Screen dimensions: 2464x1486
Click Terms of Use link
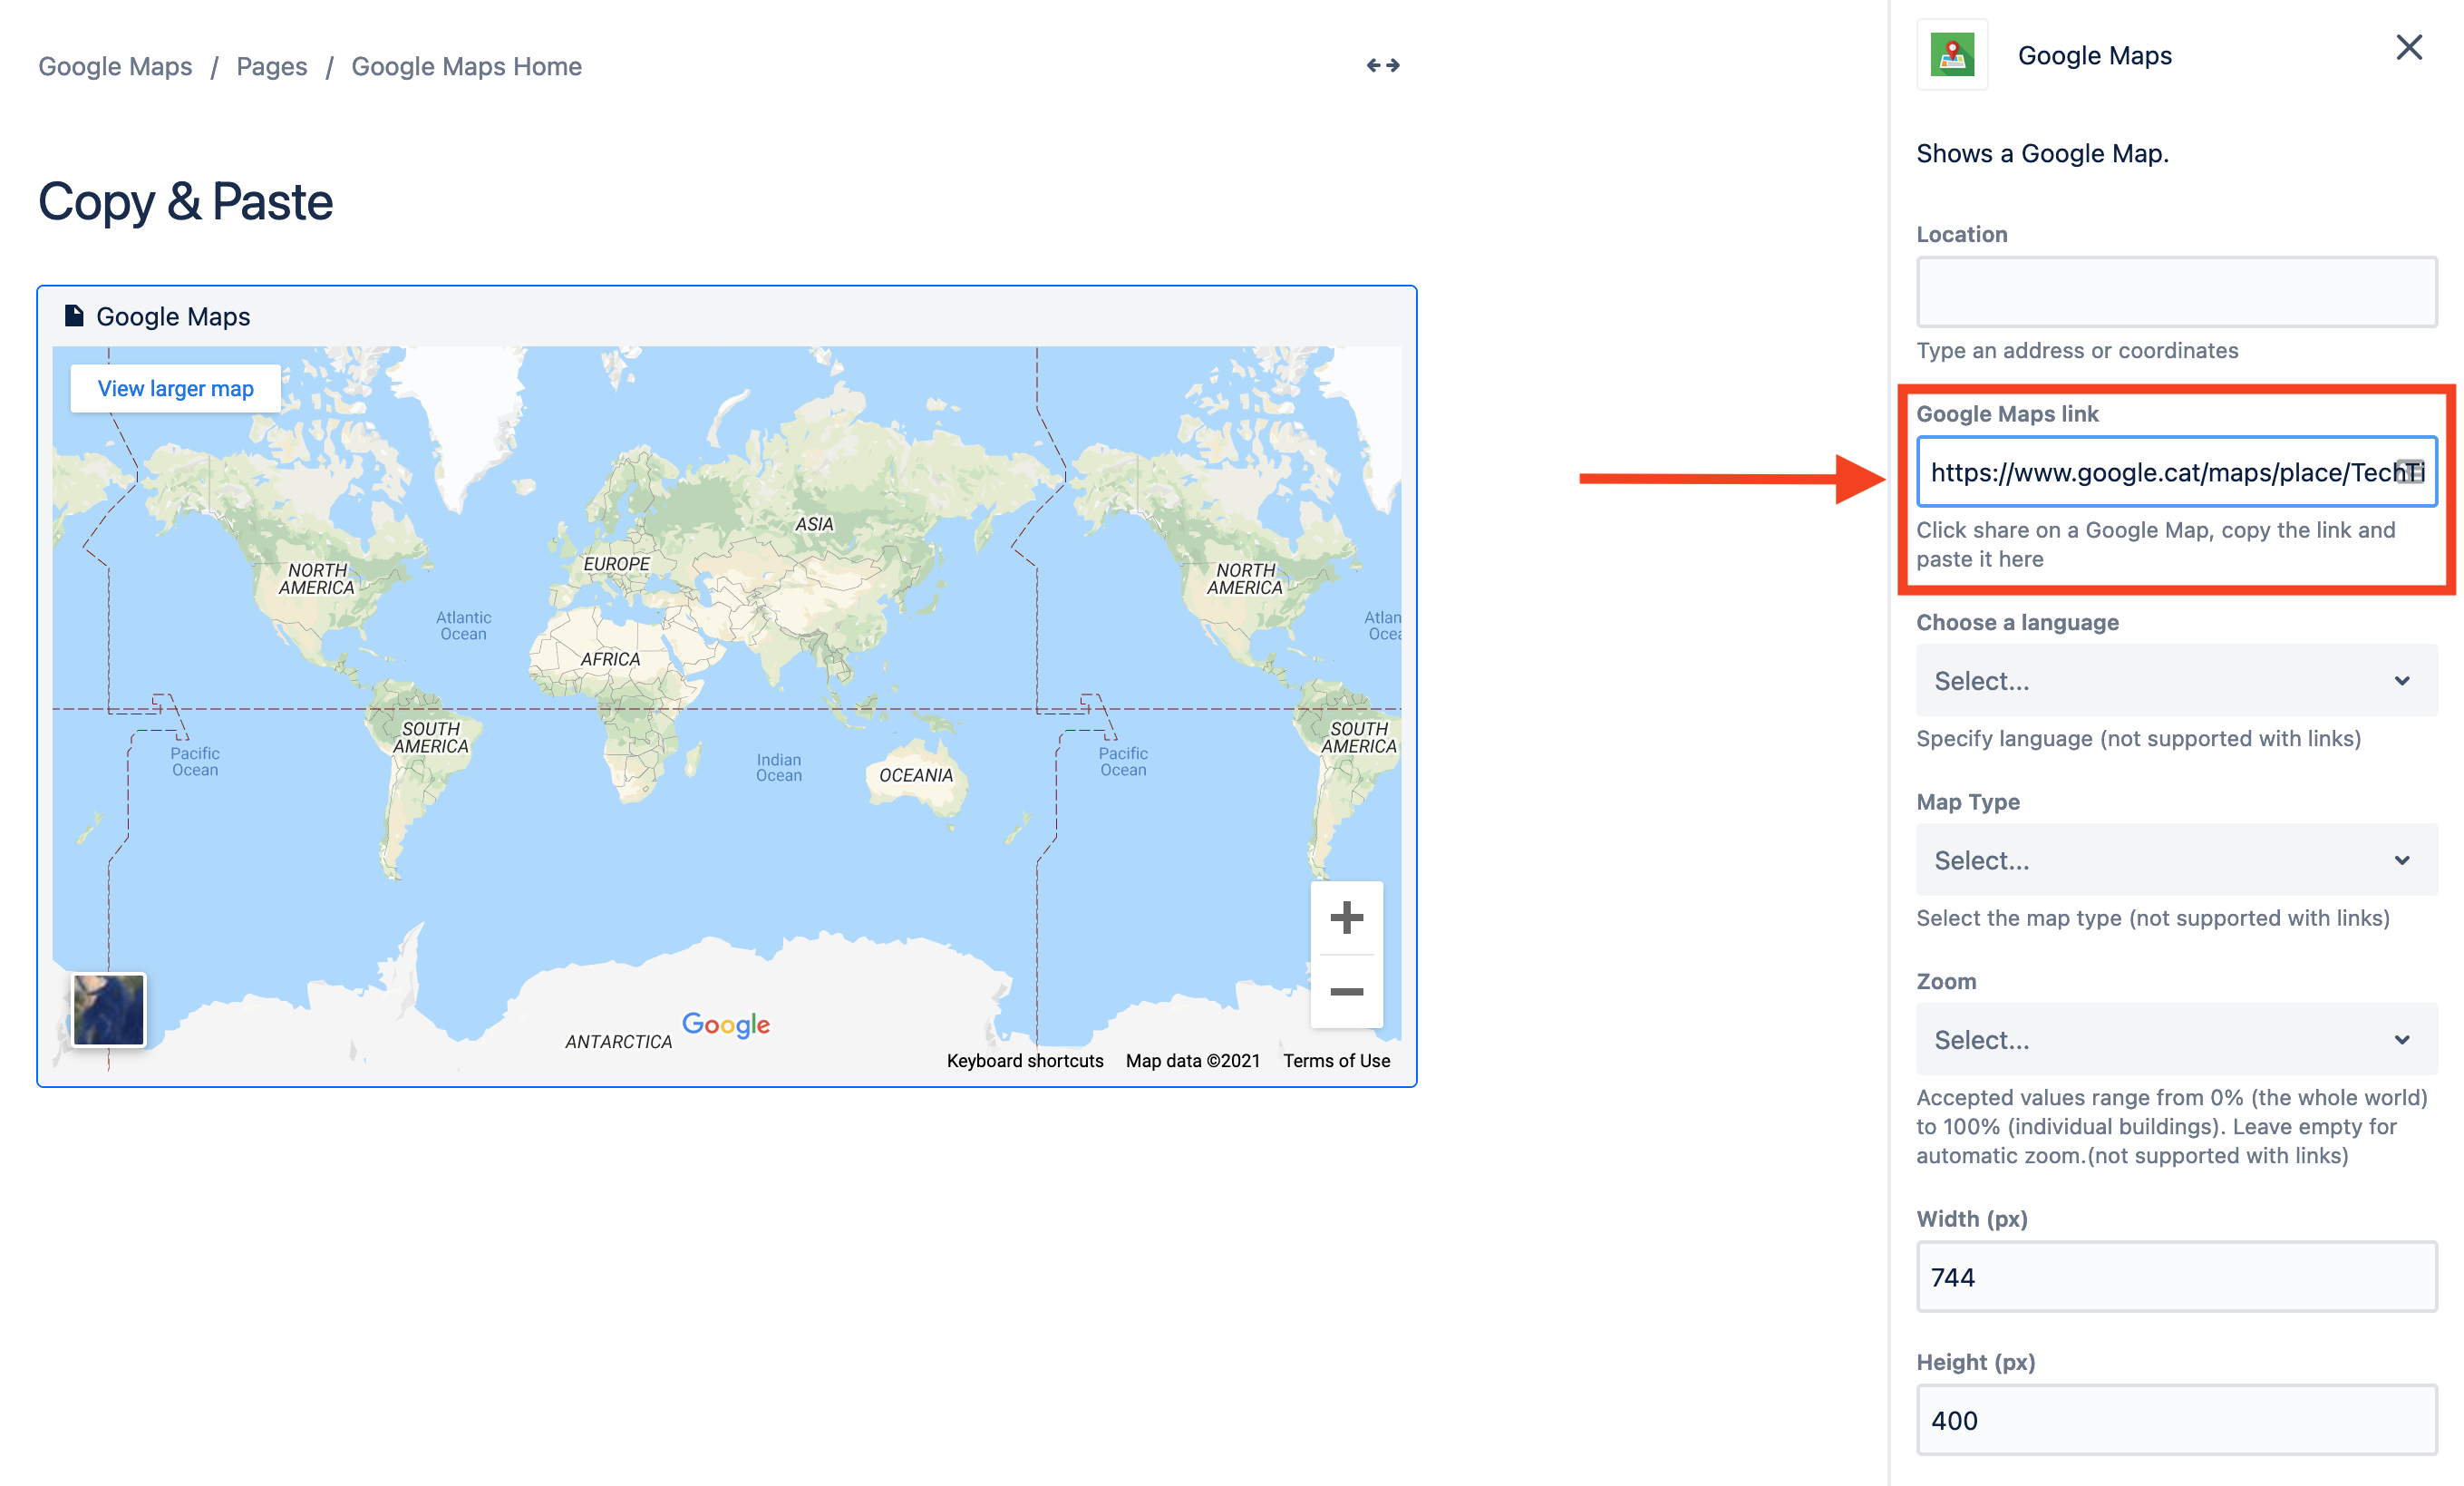1336,1061
